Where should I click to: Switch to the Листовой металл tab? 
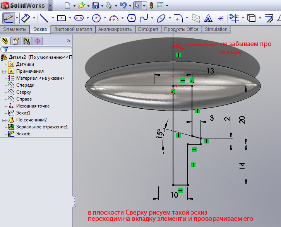(73, 29)
